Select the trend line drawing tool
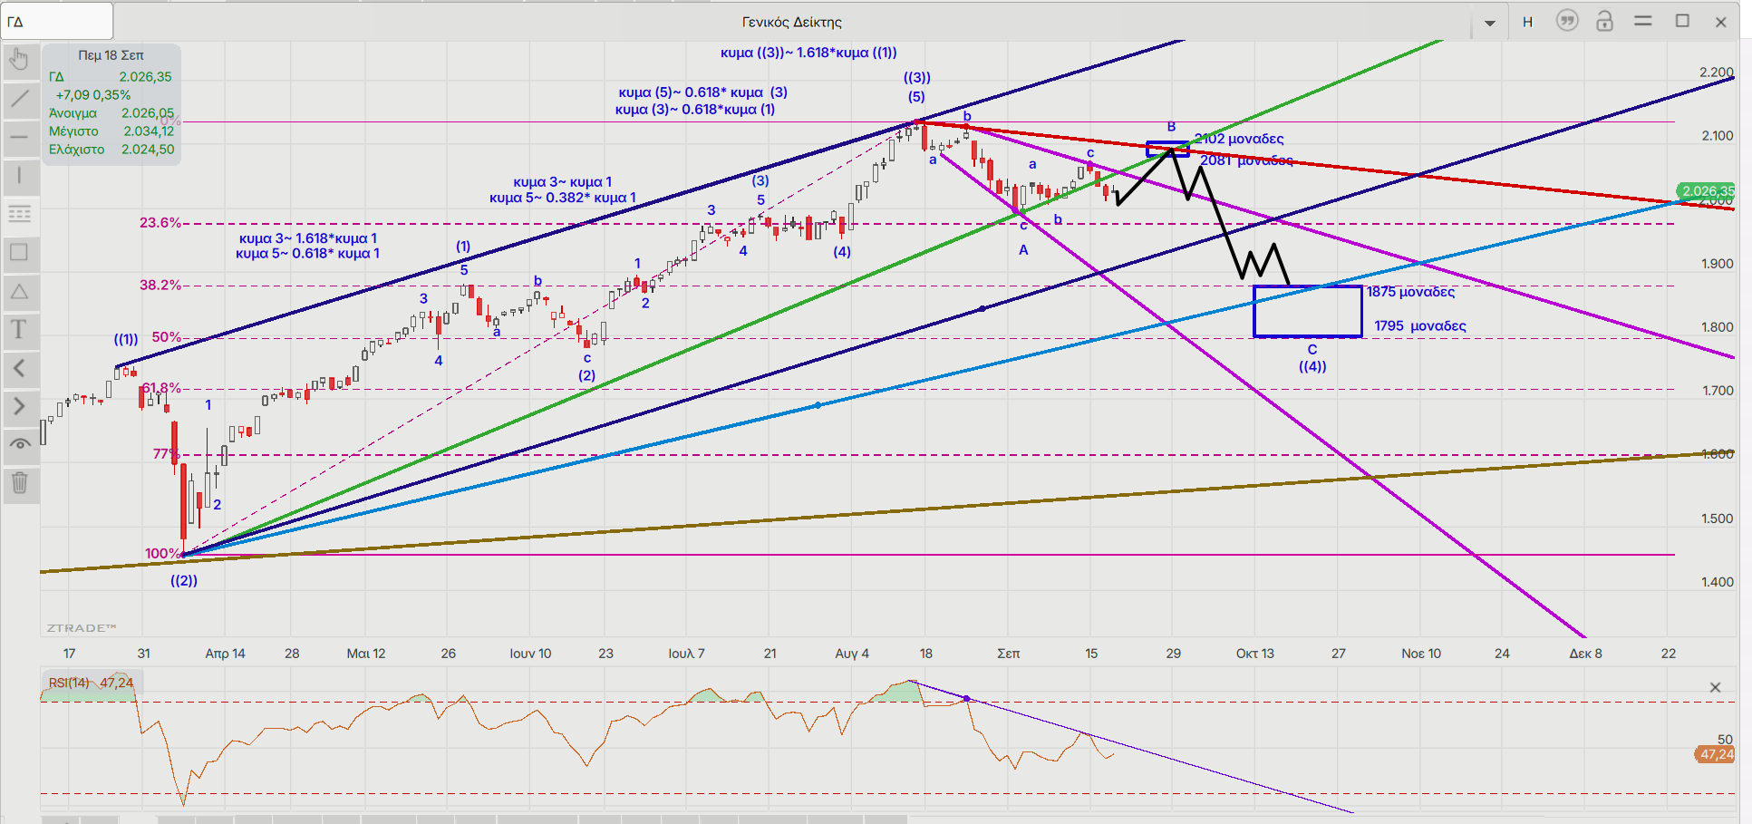 coord(19,99)
